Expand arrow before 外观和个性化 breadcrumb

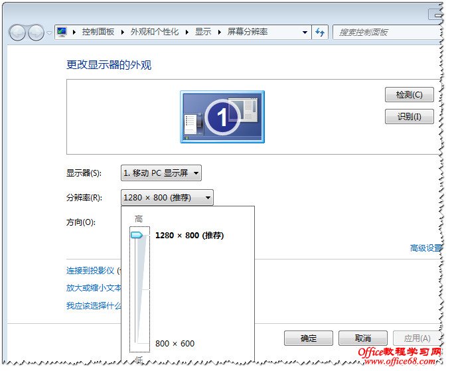coord(123,32)
